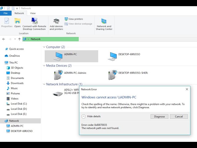The height and width of the screenshot is (148, 197).
Task: Collapse the Media Devices (2) group
Action: [x=44, y=66]
